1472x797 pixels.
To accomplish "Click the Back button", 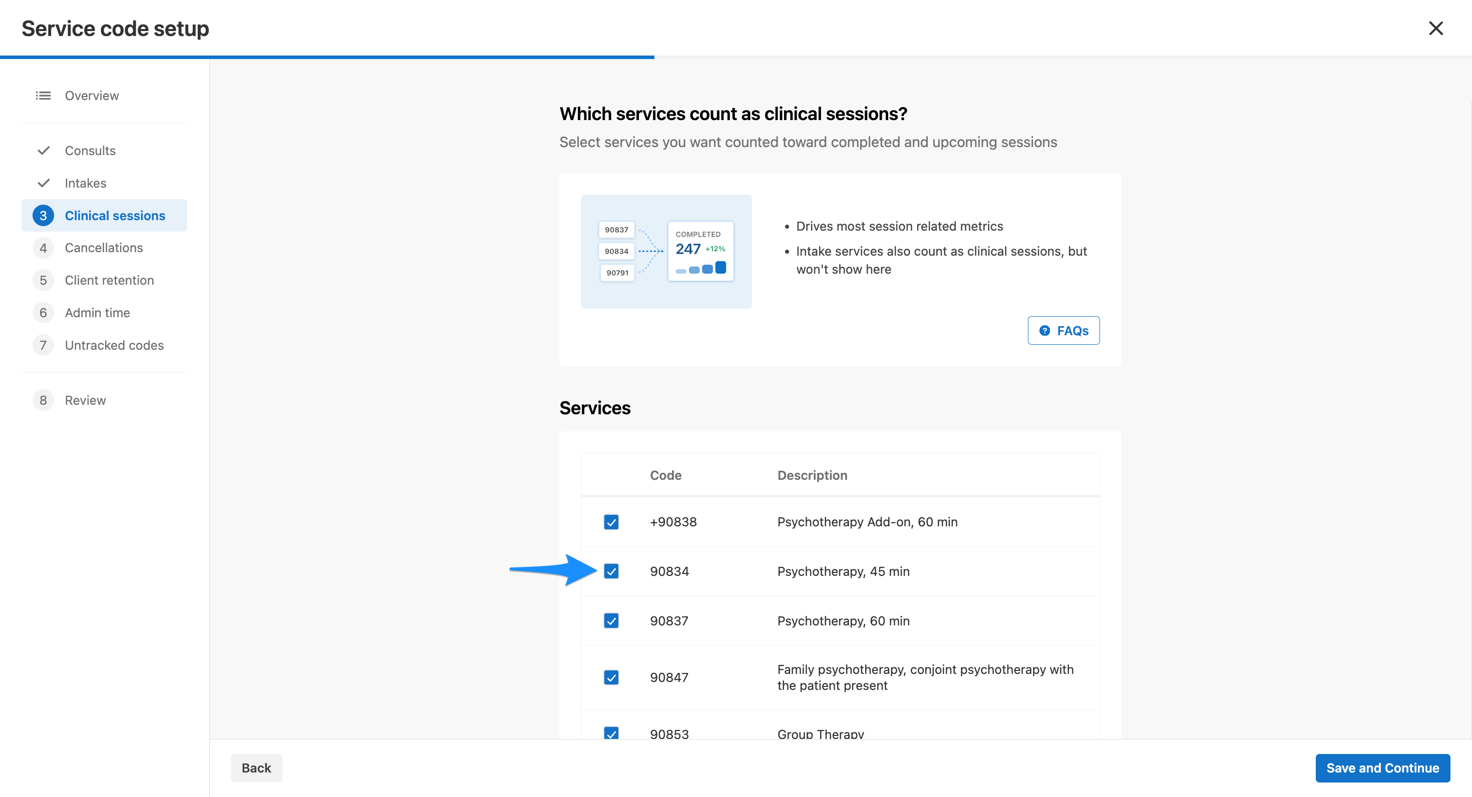I will [x=256, y=768].
